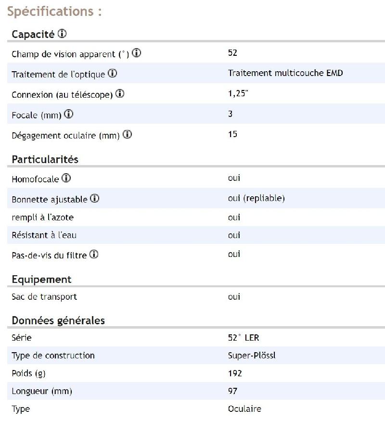Open info for Champ de vision apparent

click(x=136, y=53)
